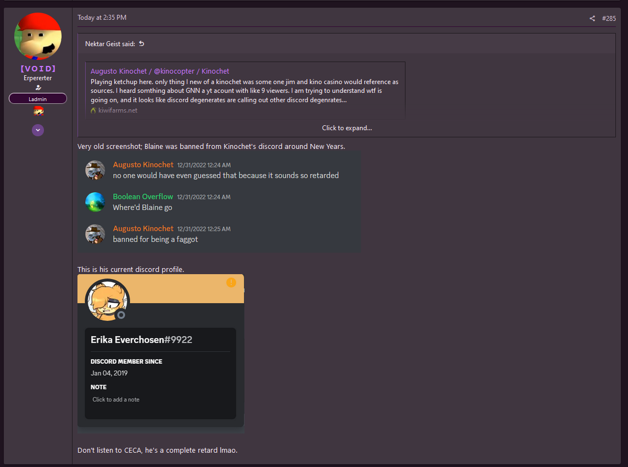Click the yellow warning icon in profile banner
This screenshot has width=628, height=467.
(231, 282)
